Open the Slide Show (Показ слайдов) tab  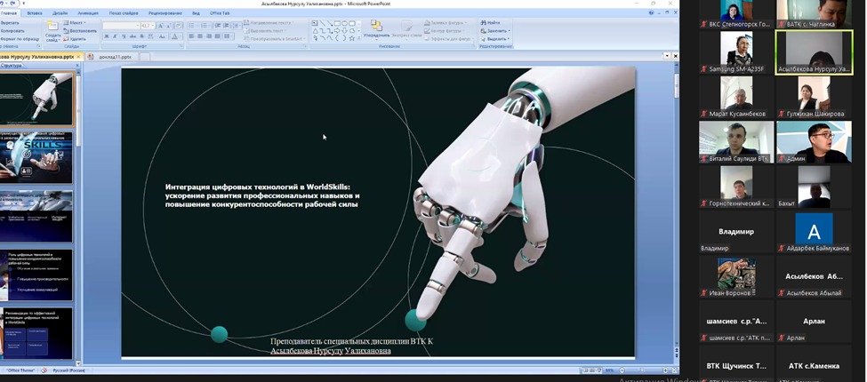(x=123, y=14)
